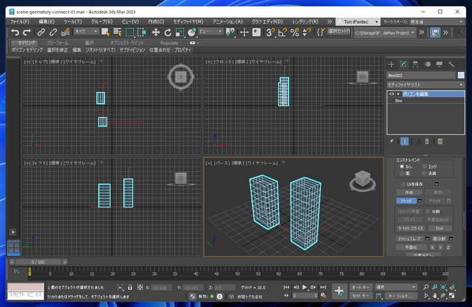This screenshot has height=307, width=472.
Task: Select the 法線 constraint radio button
Action: pyautogui.click(x=424, y=173)
